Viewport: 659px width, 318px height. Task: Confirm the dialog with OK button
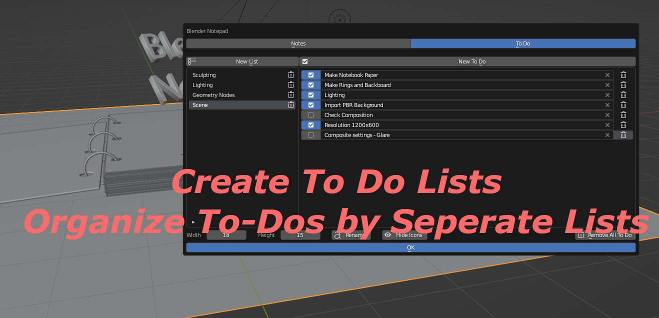pyautogui.click(x=410, y=247)
